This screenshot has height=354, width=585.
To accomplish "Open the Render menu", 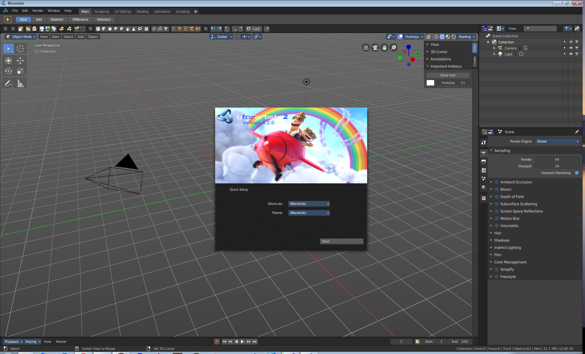I will 38,11.
